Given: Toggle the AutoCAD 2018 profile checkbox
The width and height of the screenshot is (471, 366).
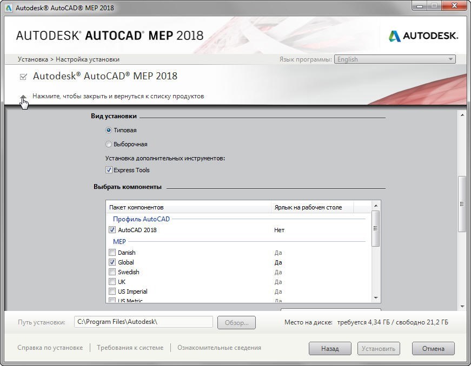Looking at the screenshot, I should (x=112, y=230).
